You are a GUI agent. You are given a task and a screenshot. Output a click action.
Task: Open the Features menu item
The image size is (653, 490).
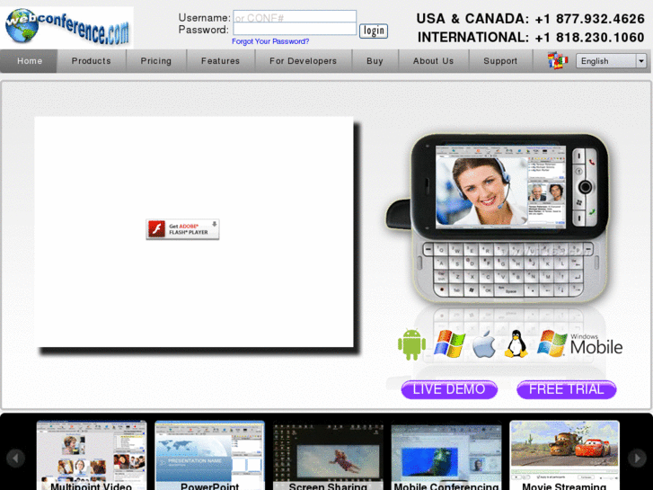220,61
